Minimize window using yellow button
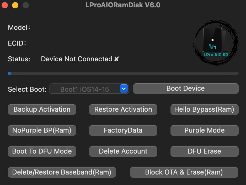246x185 pixels. (15, 5)
